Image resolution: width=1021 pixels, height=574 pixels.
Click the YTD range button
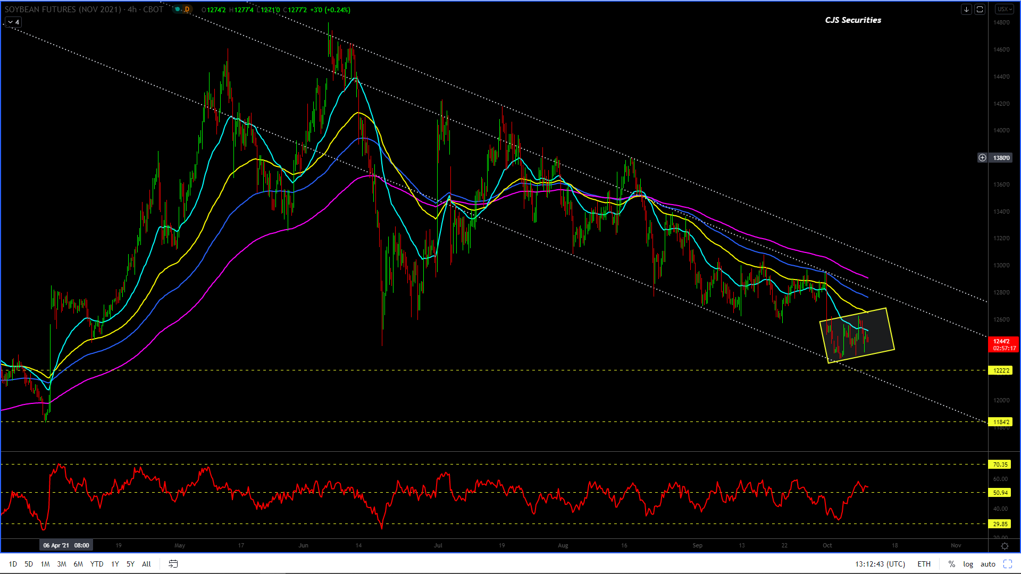click(97, 564)
